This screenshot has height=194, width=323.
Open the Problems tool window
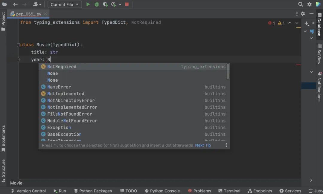tap(199, 191)
